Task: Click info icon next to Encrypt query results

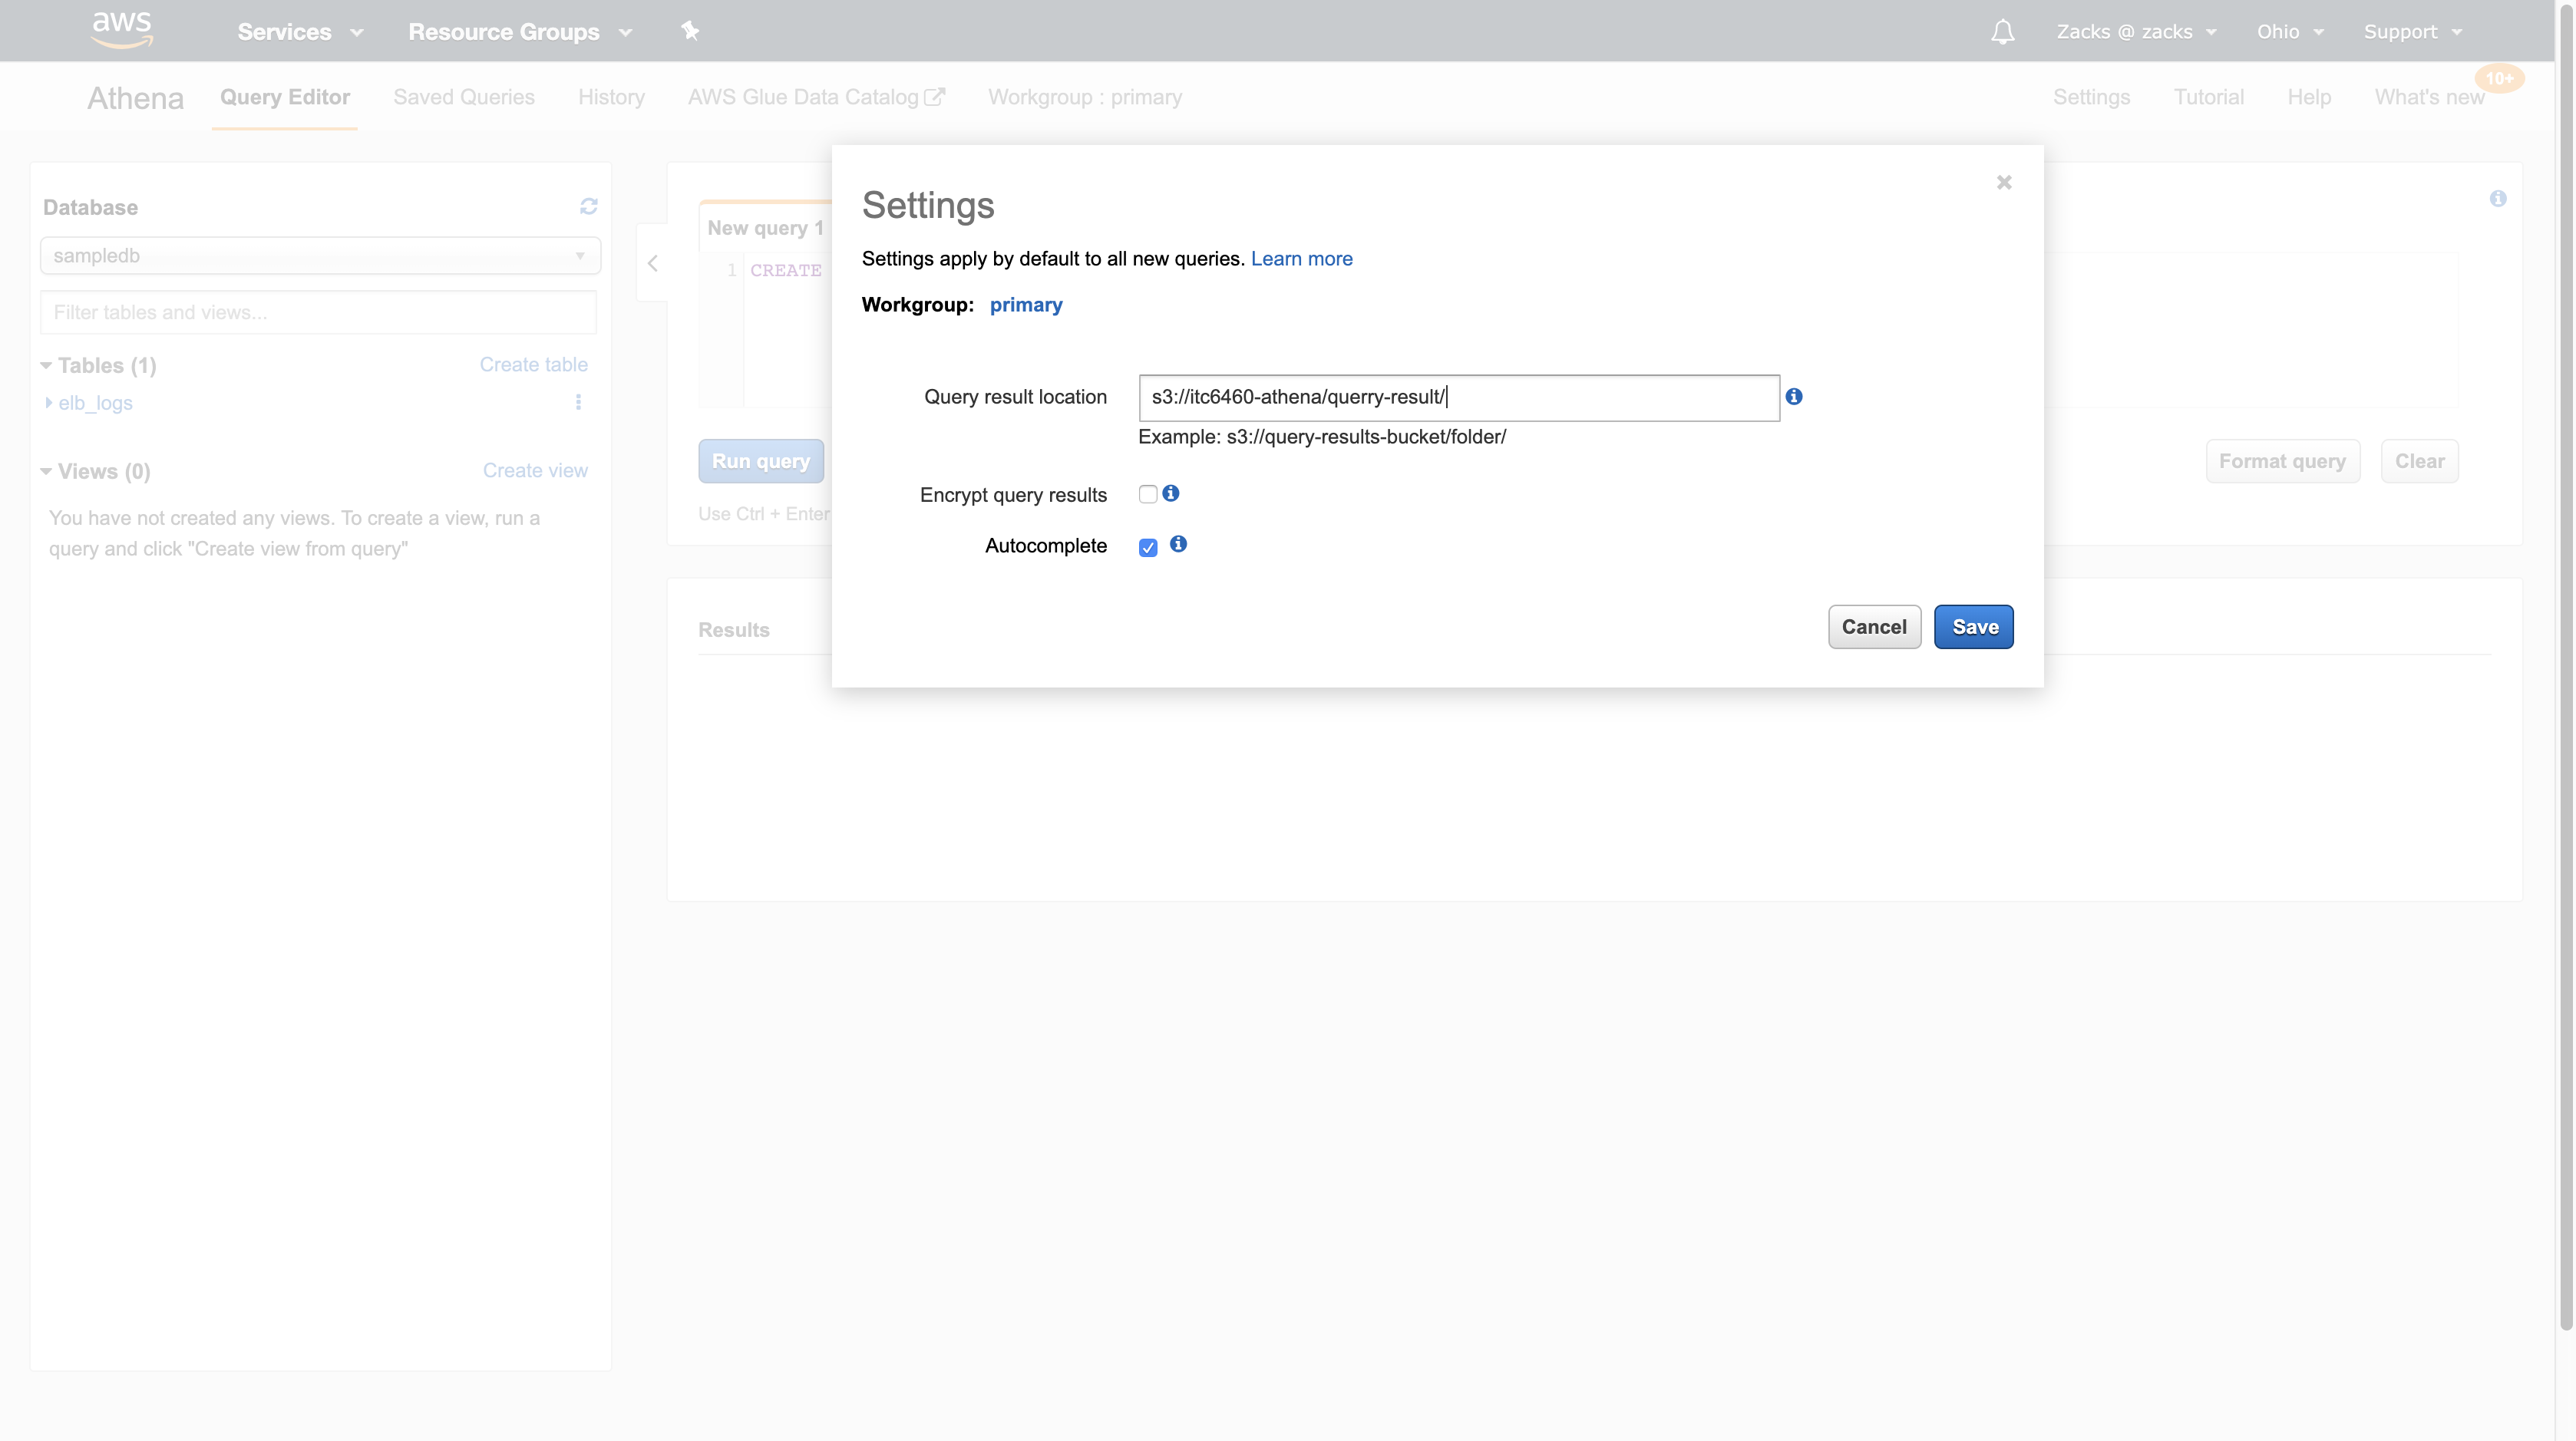Action: click(x=1171, y=493)
